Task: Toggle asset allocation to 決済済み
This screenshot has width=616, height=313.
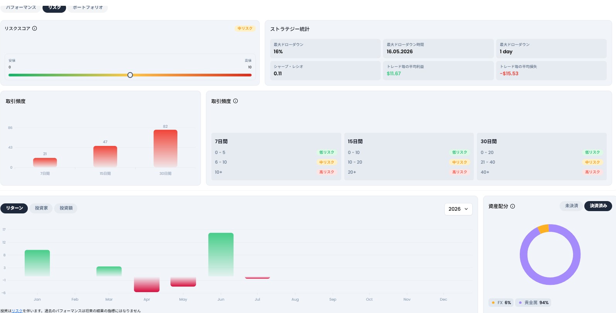Action: [x=598, y=206]
